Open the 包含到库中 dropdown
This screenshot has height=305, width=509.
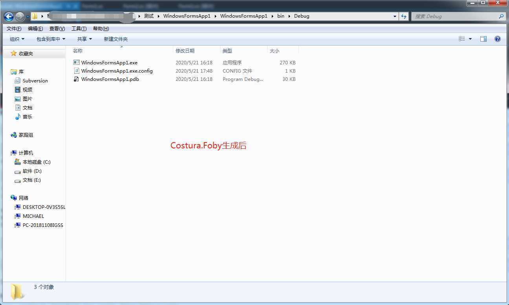pos(51,39)
